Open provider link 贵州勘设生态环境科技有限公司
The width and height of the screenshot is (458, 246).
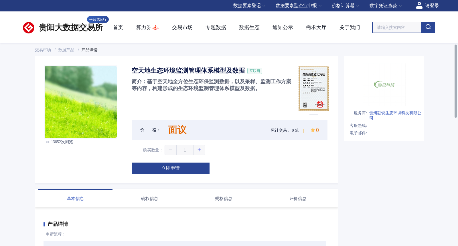coord(395,115)
